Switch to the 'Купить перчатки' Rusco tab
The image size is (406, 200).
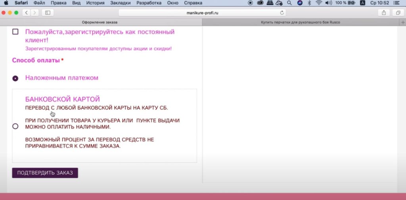[300, 23]
